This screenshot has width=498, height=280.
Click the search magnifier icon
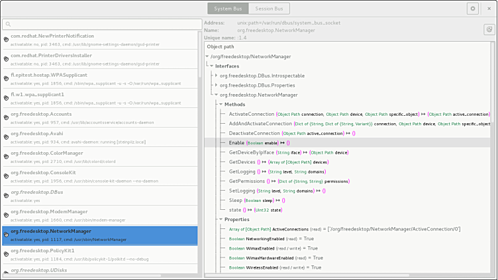7,24
